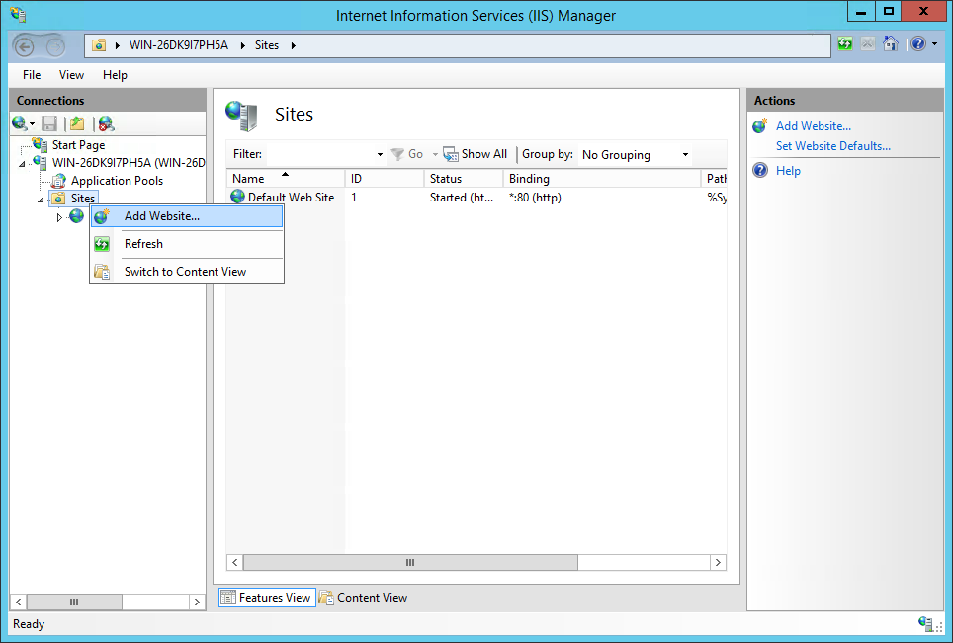953x643 pixels.
Task: Click the Create New Connection globe icon
Action: click(x=20, y=123)
